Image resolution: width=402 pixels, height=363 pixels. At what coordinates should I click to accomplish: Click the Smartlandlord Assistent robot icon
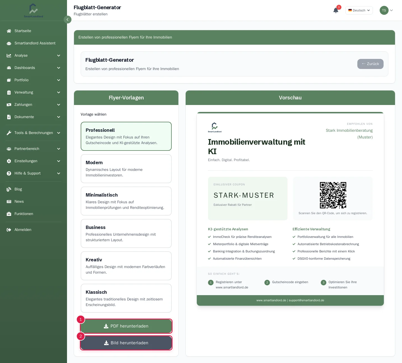[x=9, y=43]
